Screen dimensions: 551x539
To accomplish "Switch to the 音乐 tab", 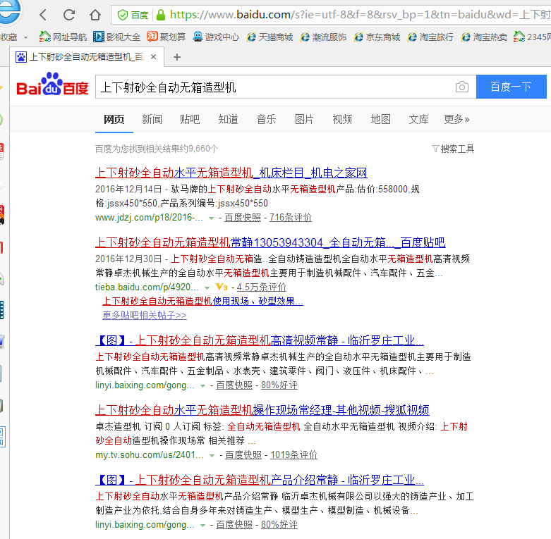I will pos(266,119).
